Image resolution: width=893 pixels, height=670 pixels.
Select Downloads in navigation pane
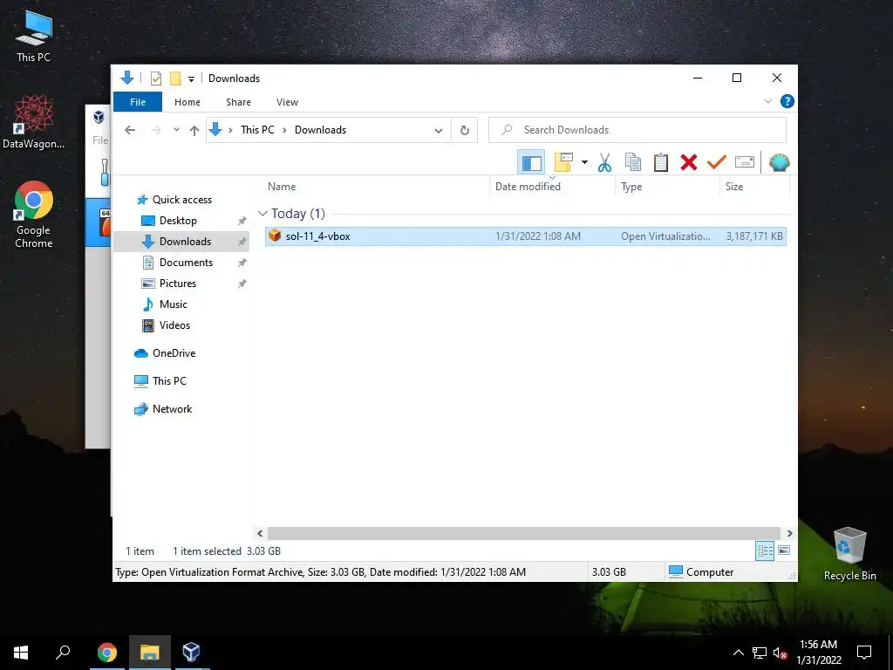pyautogui.click(x=181, y=242)
